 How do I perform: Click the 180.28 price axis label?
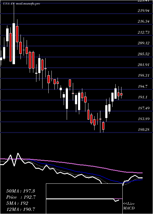[x=144, y=129]
